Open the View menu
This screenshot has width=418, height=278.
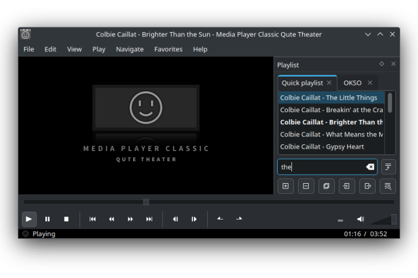(75, 50)
